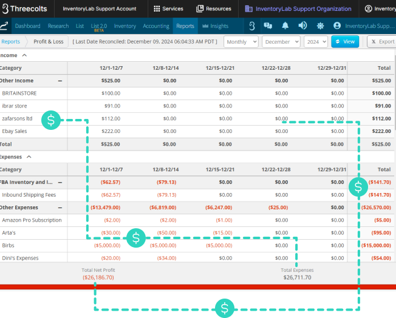Select the Reports tab
Screen dimensions: 396x318
pos(185,26)
